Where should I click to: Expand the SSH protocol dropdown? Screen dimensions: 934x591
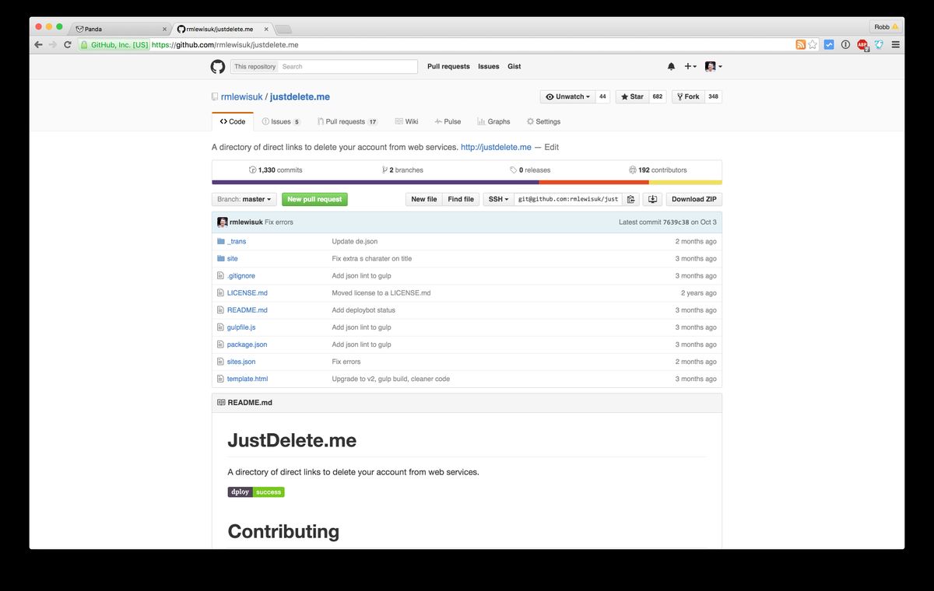click(x=498, y=199)
